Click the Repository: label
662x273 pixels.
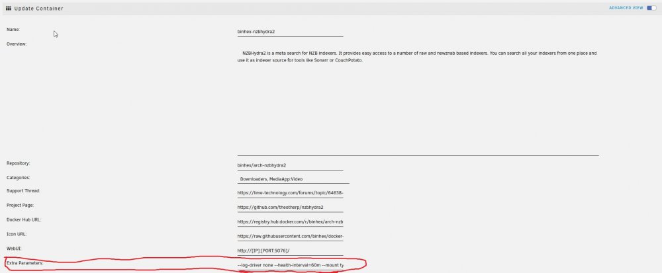coord(18,163)
